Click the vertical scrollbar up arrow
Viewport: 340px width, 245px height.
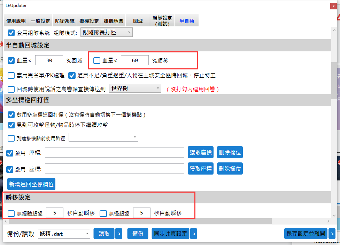coord(334,30)
